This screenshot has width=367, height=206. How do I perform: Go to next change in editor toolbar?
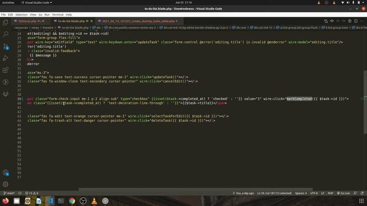[343, 21]
